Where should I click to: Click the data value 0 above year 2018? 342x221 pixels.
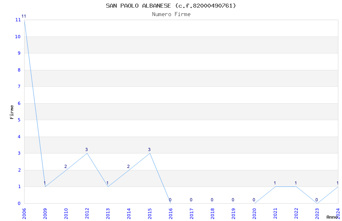tap(212, 200)
